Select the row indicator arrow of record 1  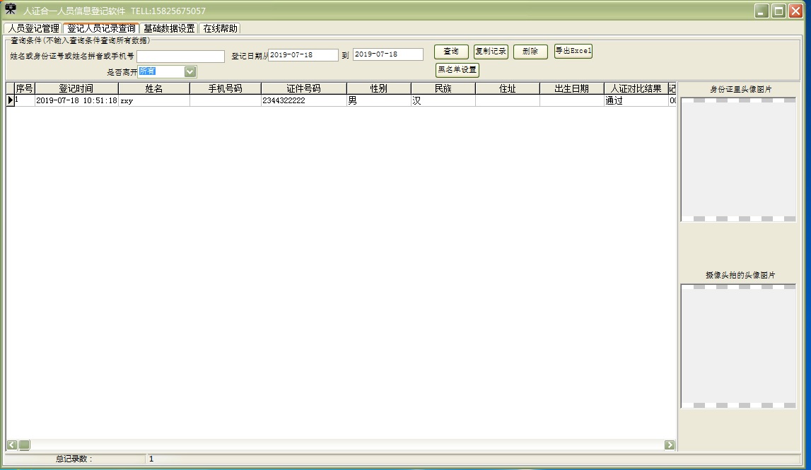tap(10, 101)
